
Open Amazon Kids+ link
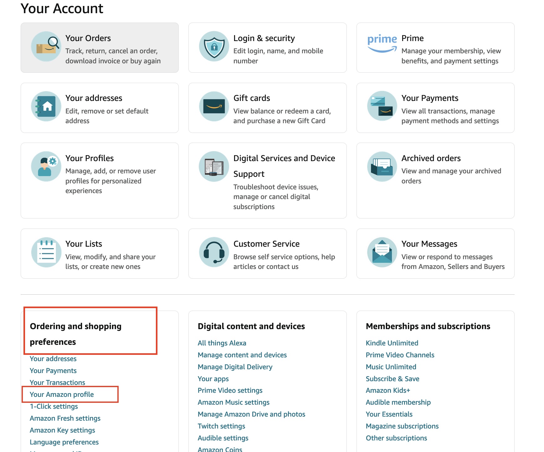[x=387, y=390]
